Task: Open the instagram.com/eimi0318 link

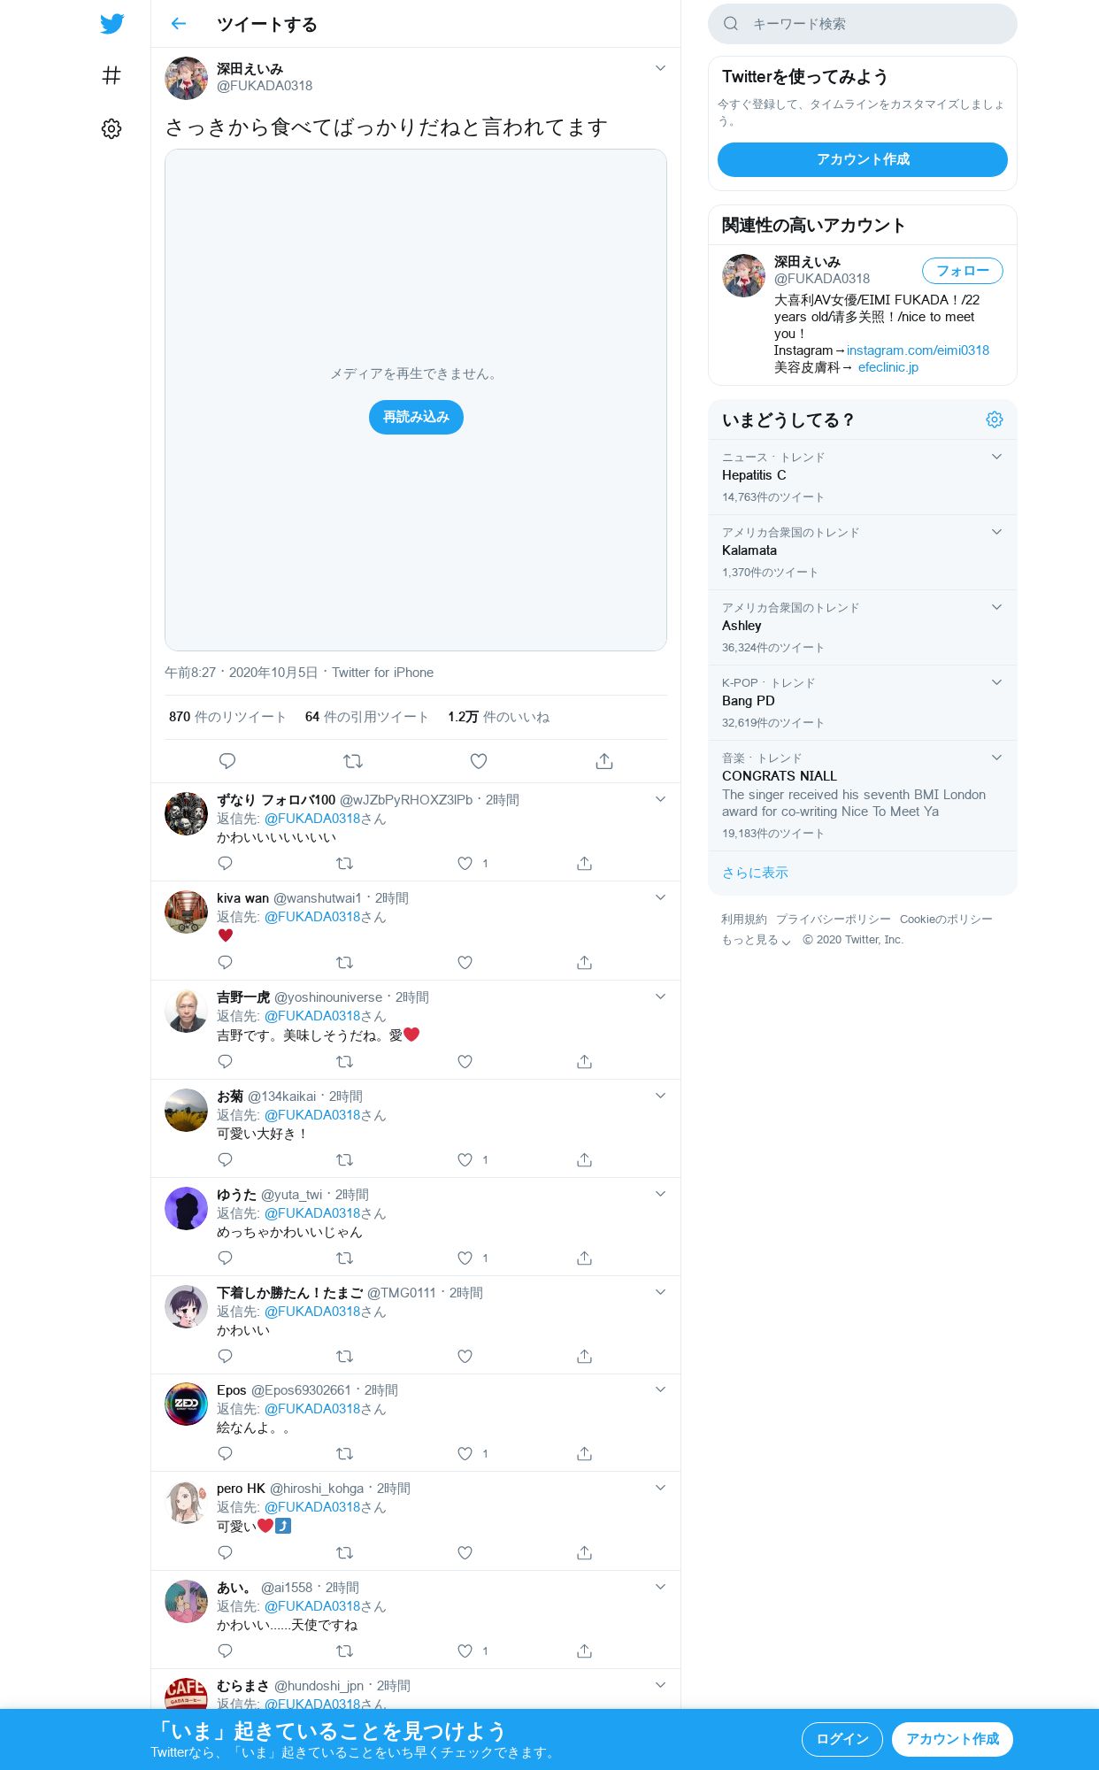Action: tap(918, 350)
